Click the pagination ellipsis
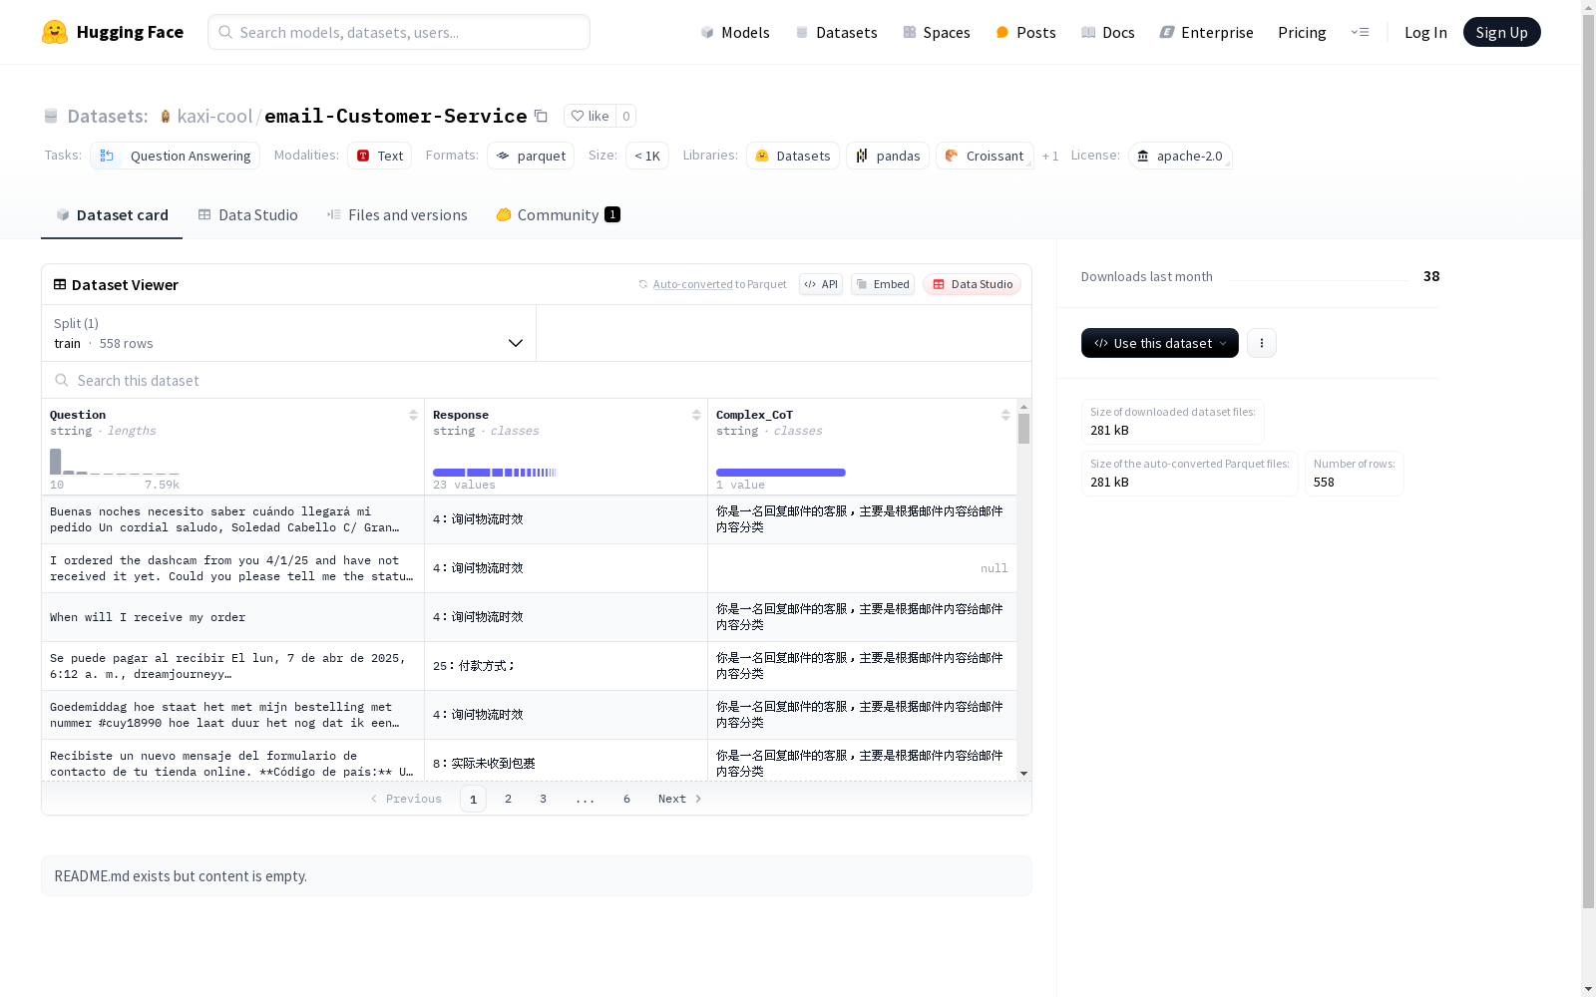This screenshot has height=997, width=1596. (x=586, y=799)
